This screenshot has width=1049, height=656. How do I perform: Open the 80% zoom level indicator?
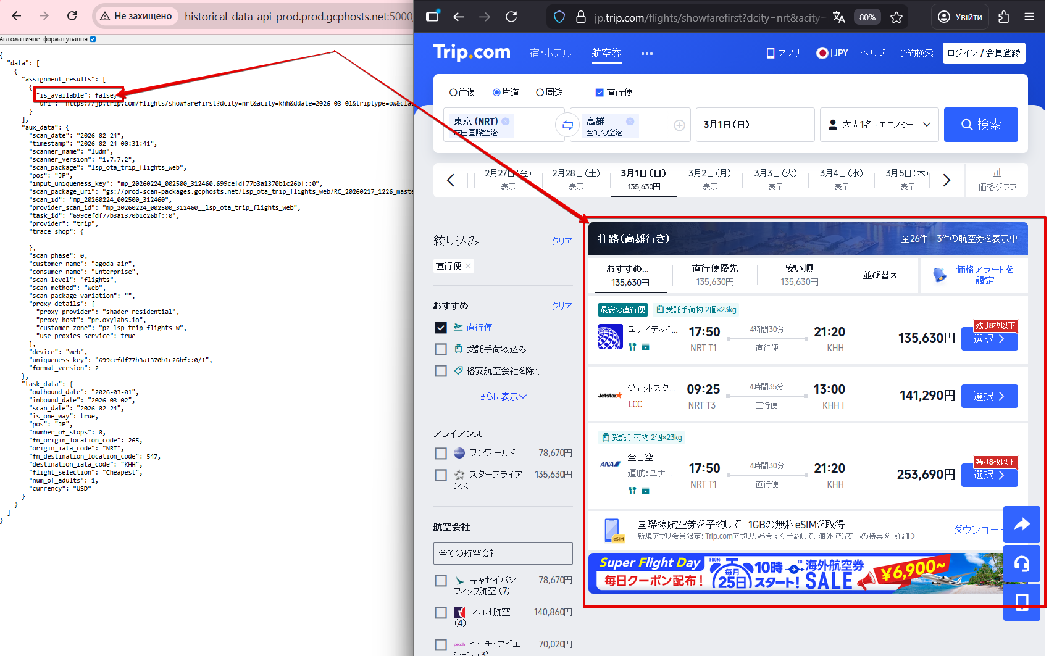867,17
